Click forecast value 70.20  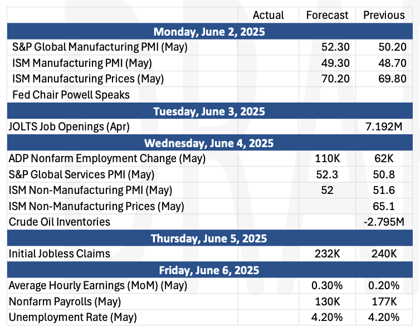[335, 79]
